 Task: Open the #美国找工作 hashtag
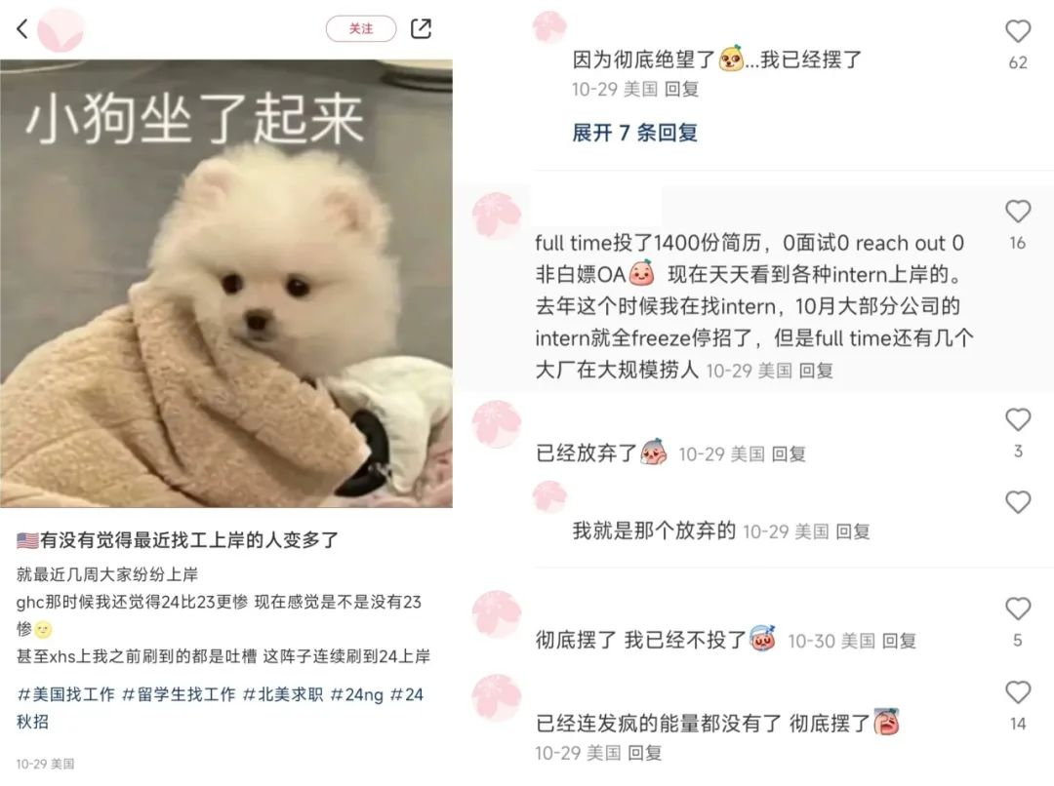pyautogui.click(x=66, y=694)
